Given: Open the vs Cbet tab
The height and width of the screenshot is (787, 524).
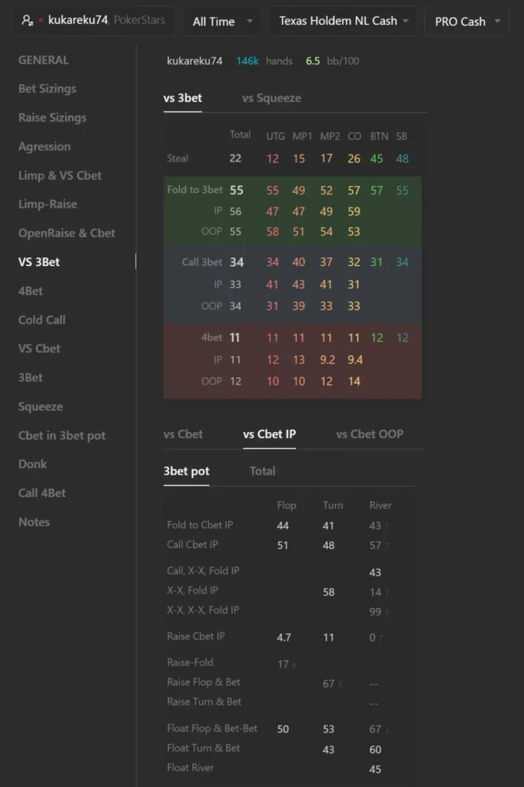Looking at the screenshot, I should tap(183, 434).
